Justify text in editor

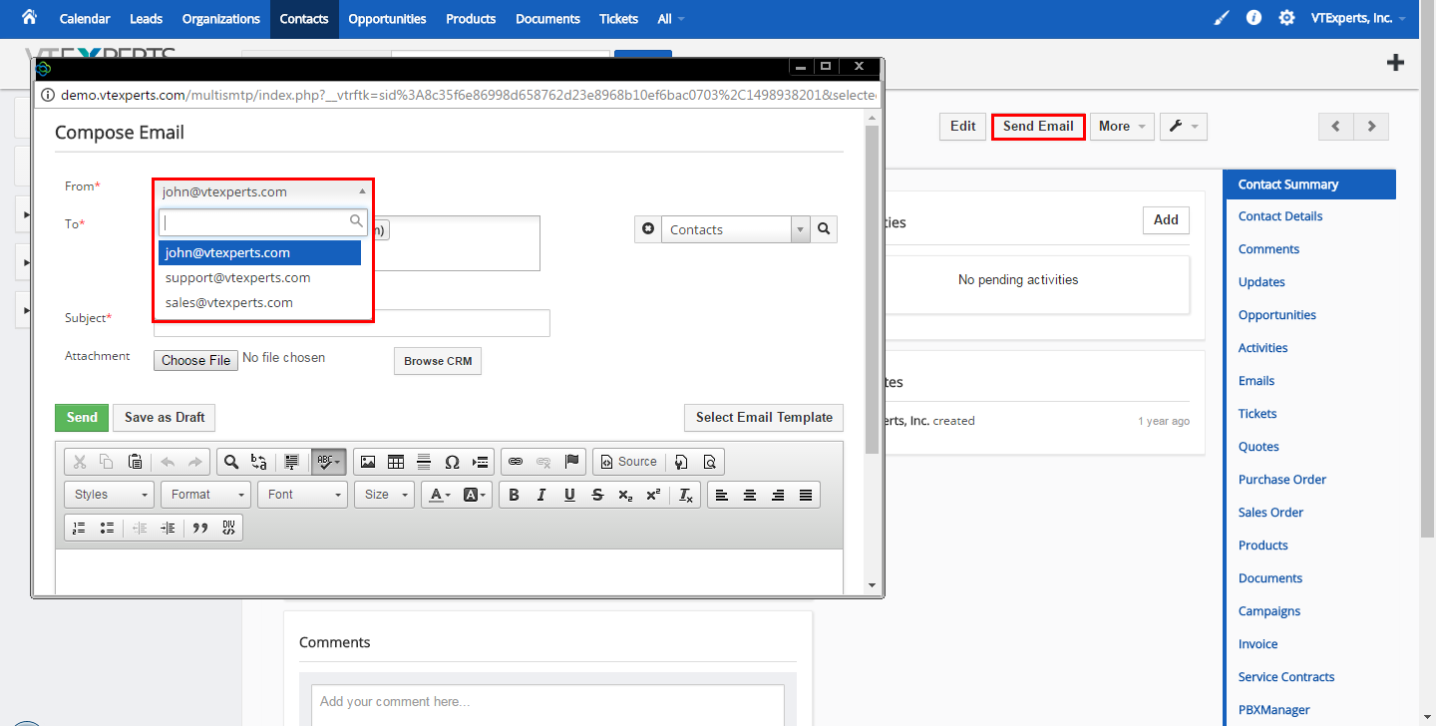[806, 495]
